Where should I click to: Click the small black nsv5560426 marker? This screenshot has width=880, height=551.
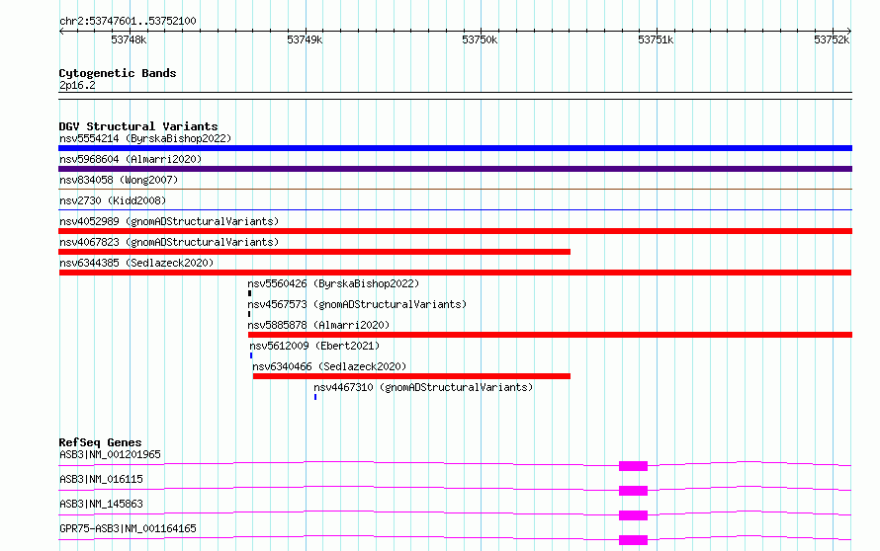click(250, 293)
